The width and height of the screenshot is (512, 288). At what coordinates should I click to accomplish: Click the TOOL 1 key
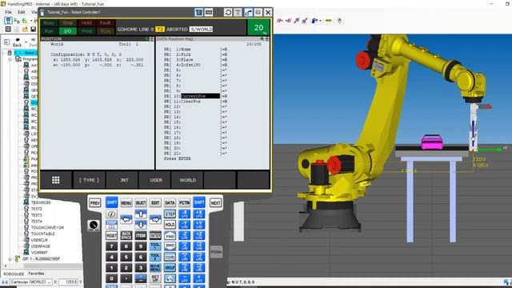[x=155, y=246]
